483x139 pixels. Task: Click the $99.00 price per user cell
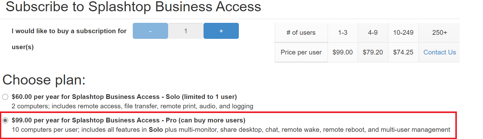343,52
